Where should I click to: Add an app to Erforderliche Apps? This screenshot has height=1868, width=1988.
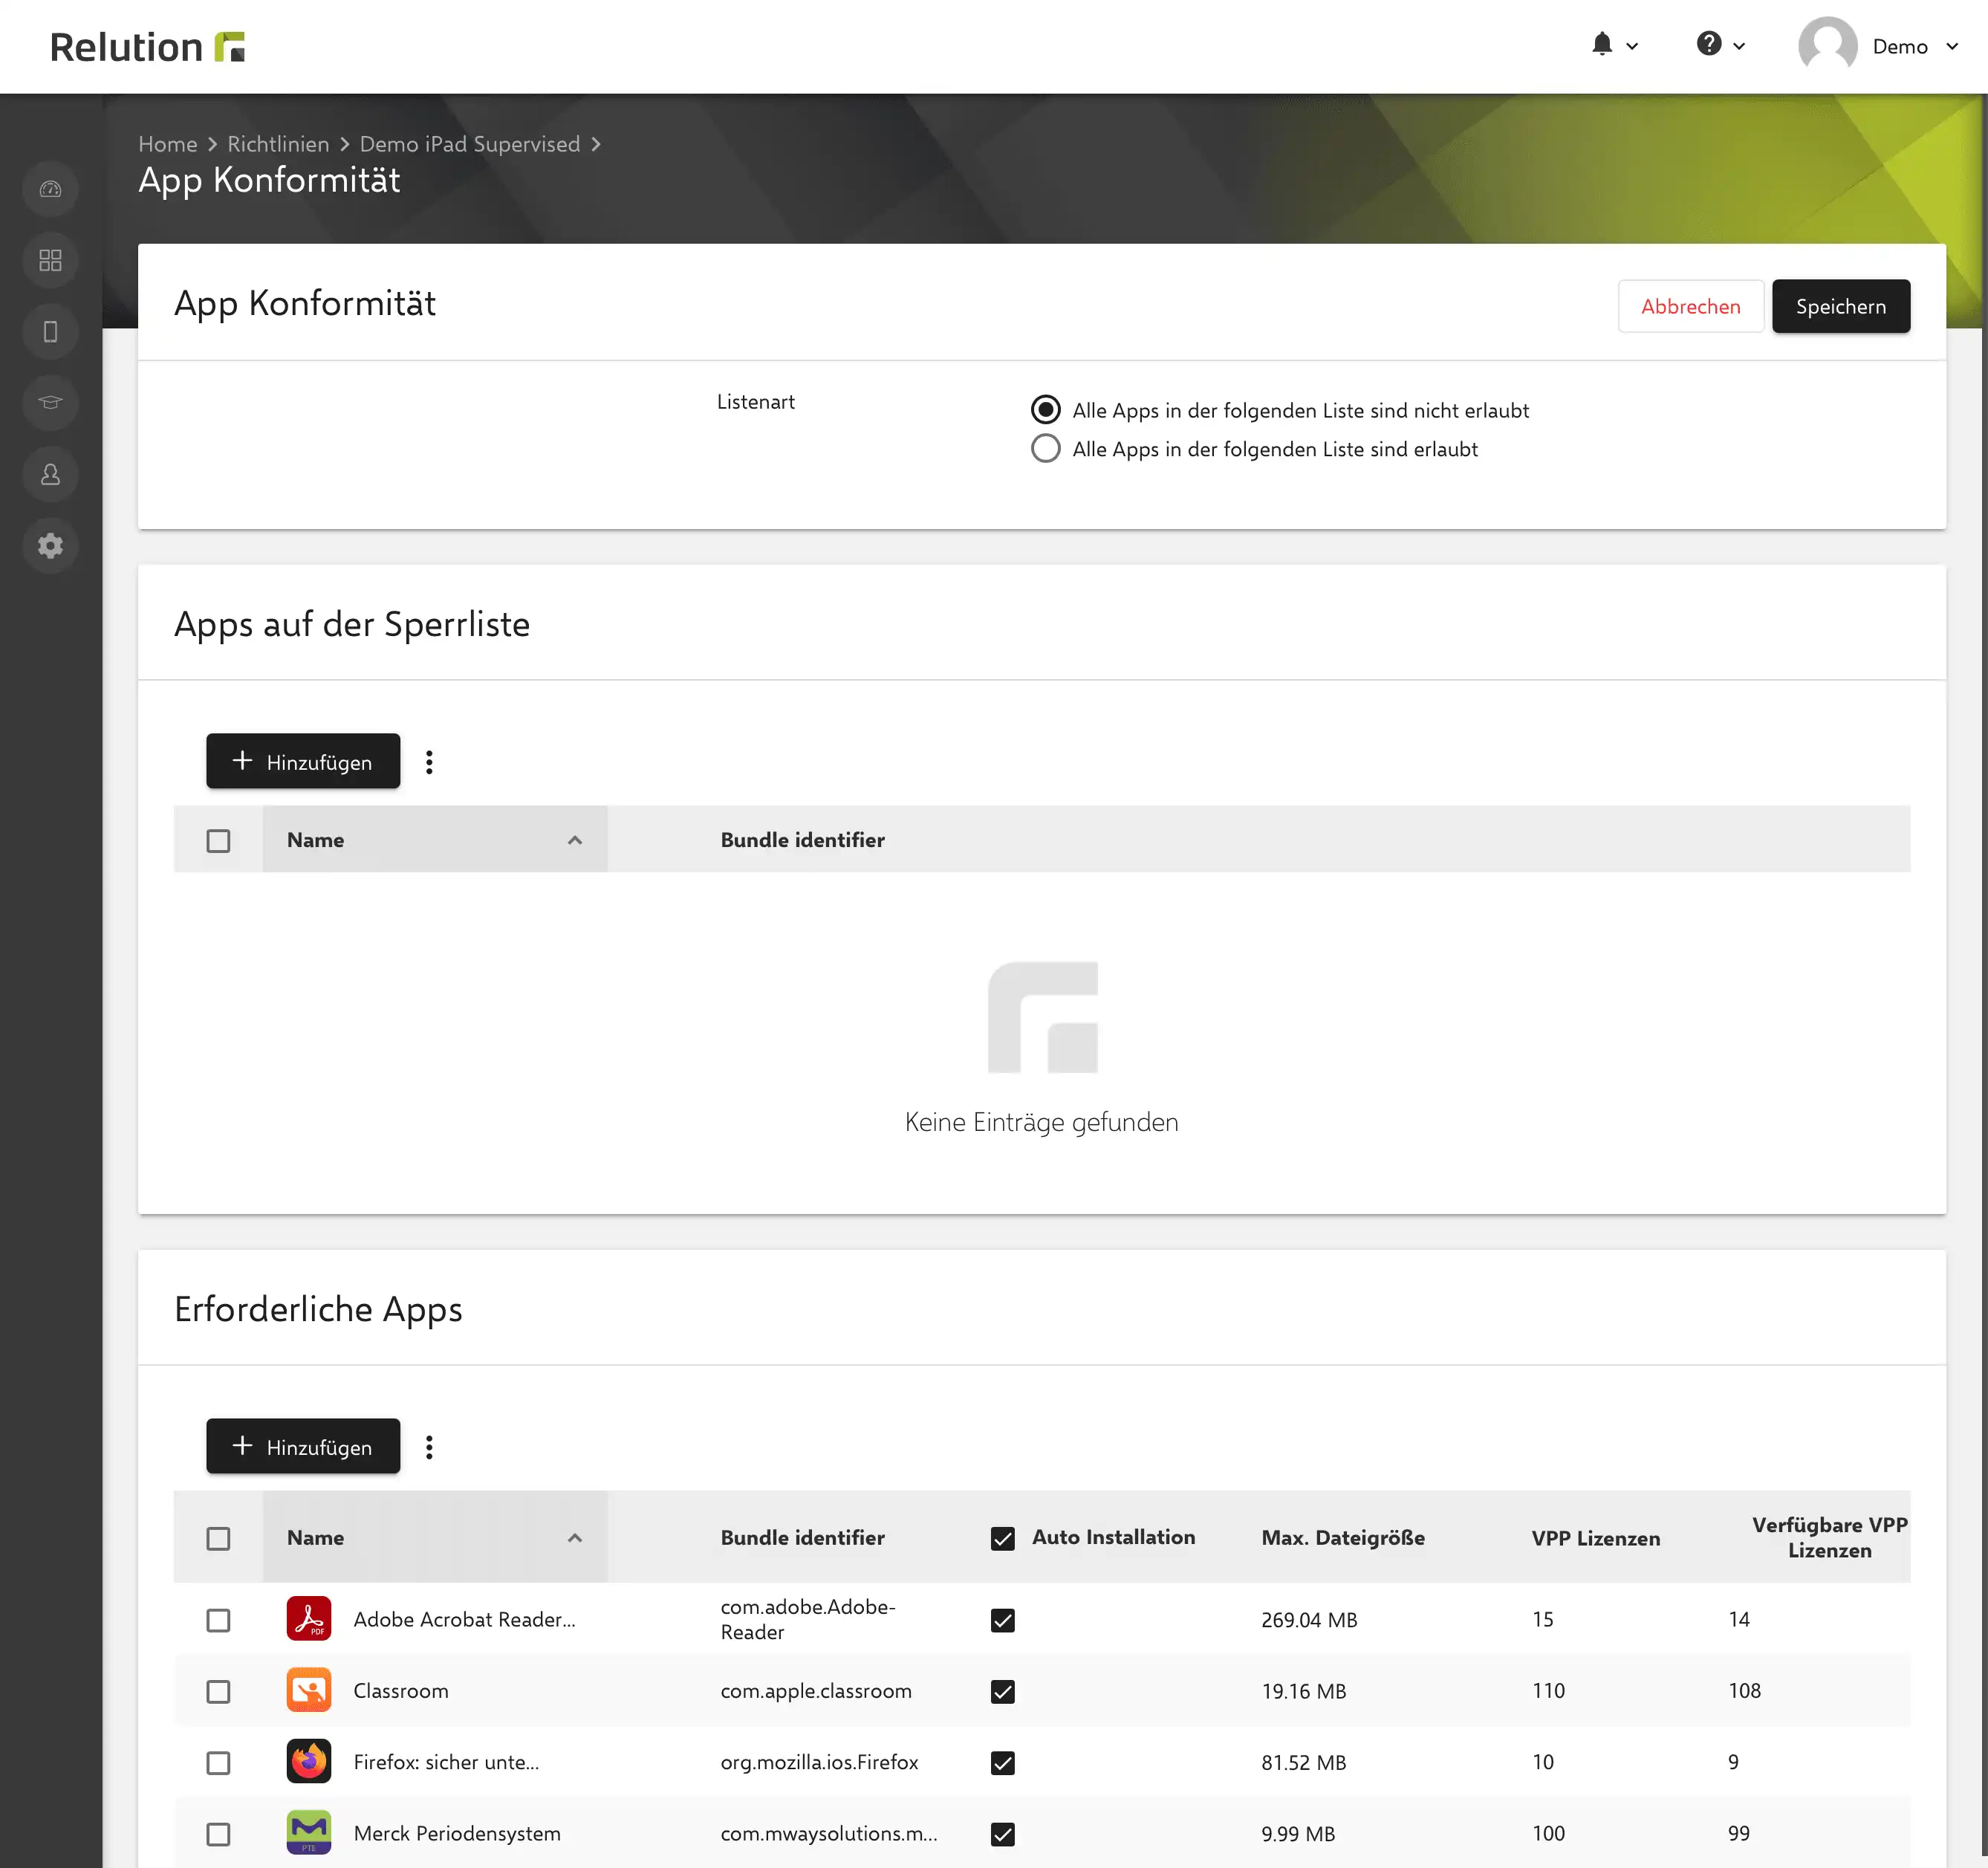303,1446
